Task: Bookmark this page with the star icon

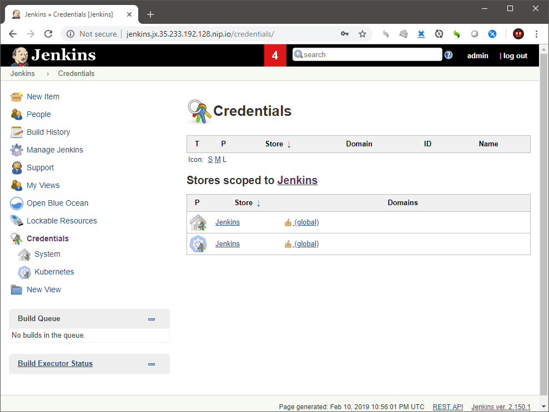Action: click(362, 34)
